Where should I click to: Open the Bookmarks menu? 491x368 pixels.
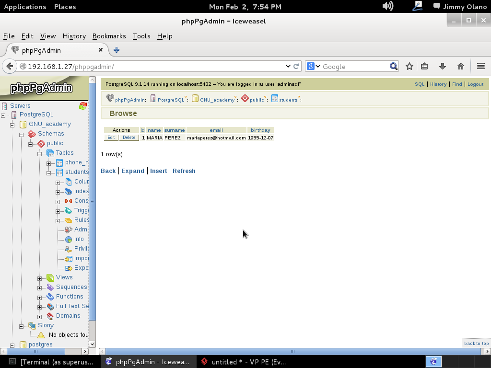coord(109,36)
